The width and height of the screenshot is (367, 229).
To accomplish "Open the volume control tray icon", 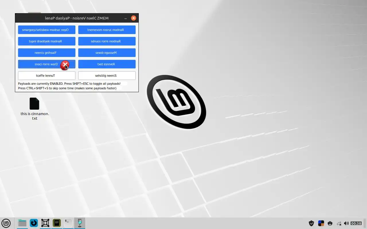I will (346, 223).
